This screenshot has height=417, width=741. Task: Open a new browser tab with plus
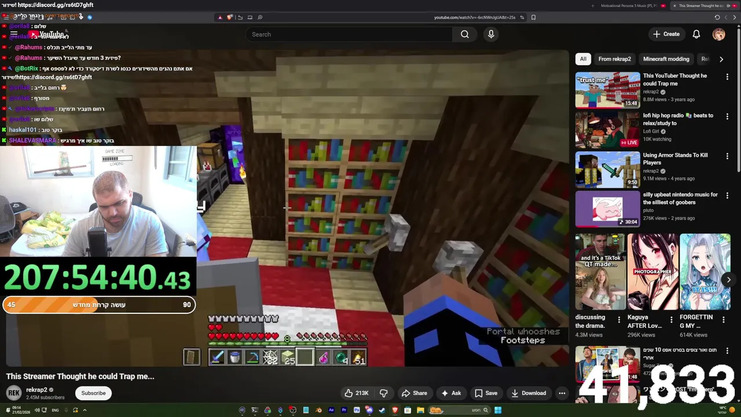click(x=593, y=6)
